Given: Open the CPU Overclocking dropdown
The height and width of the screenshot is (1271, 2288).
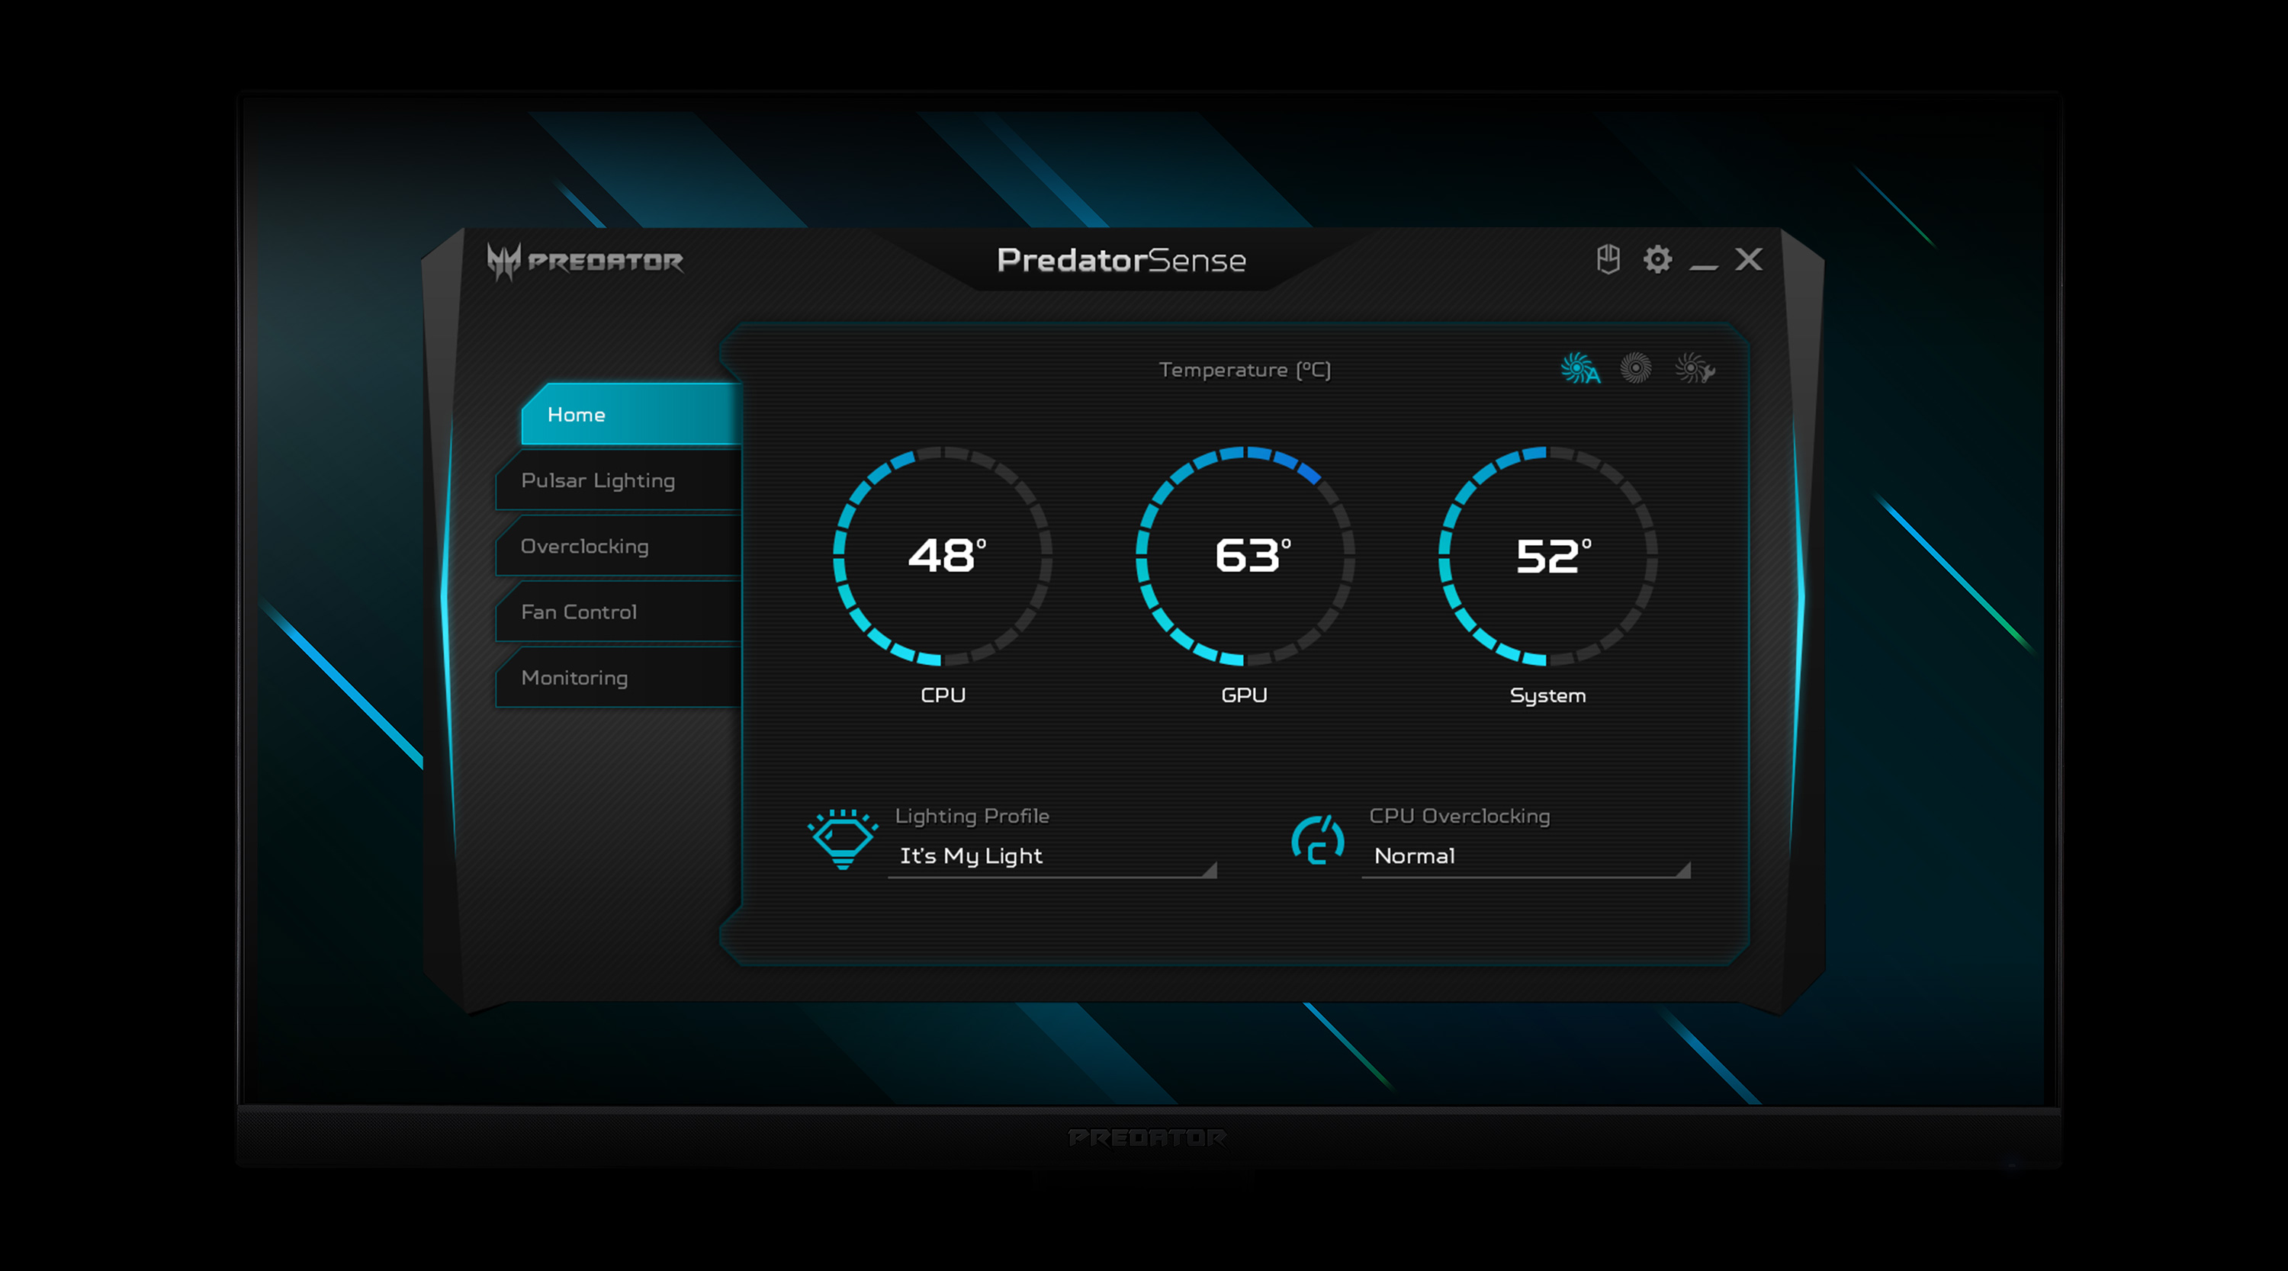Looking at the screenshot, I should [1526, 856].
